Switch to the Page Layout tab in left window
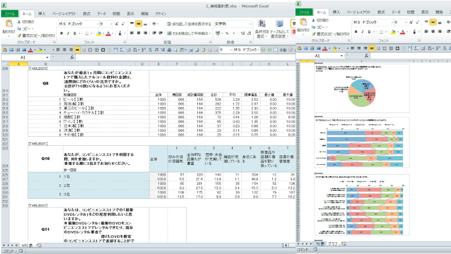 pos(64,14)
